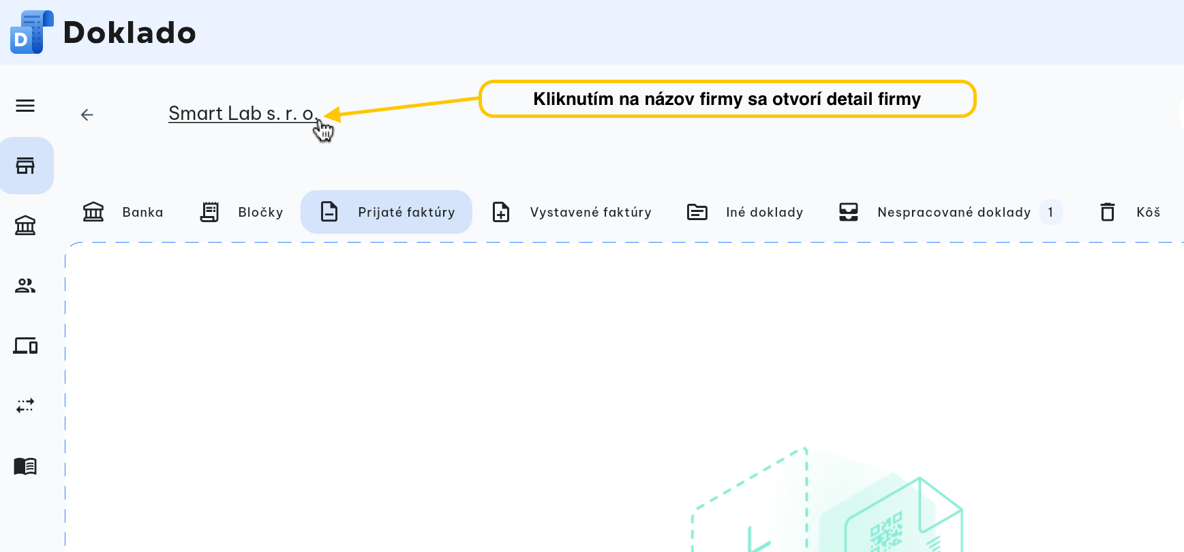Open the book icon in the sidebar
This screenshot has height=552, width=1184.
point(25,466)
